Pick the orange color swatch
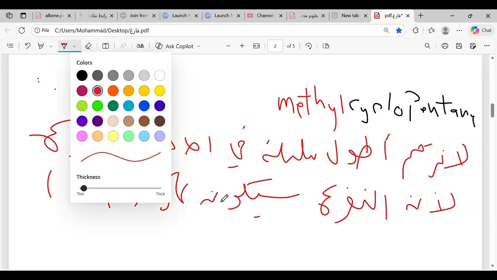The width and height of the screenshot is (497, 280). click(113, 91)
